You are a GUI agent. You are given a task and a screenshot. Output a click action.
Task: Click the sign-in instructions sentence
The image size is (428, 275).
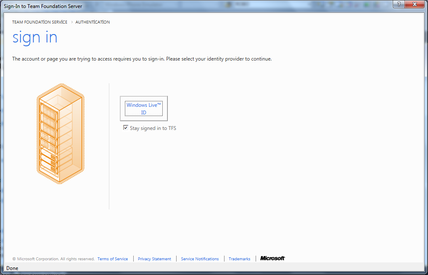[142, 59]
